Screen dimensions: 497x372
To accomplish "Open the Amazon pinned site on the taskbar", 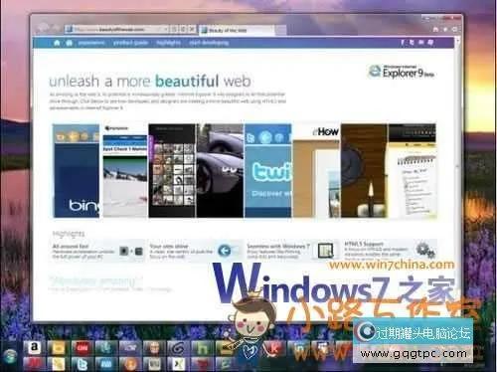I will pos(34,347).
